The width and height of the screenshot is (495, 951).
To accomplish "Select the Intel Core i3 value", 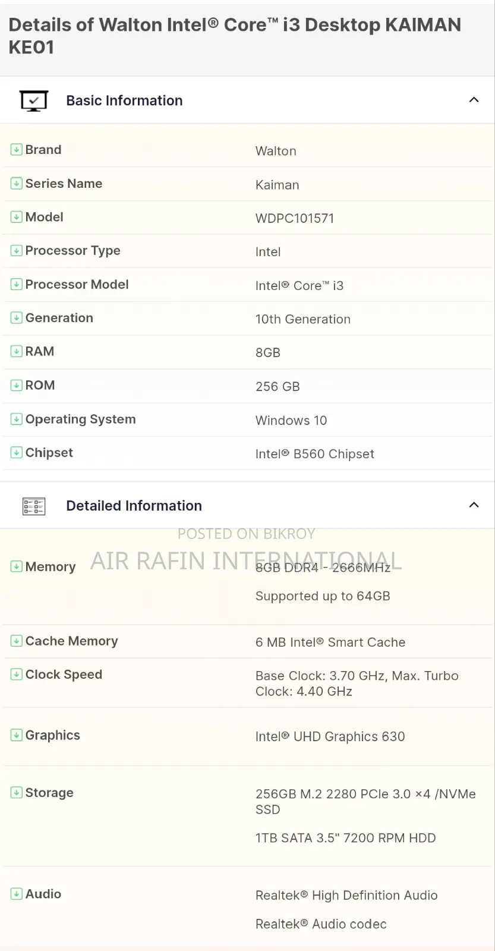I will pyautogui.click(x=299, y=285).
